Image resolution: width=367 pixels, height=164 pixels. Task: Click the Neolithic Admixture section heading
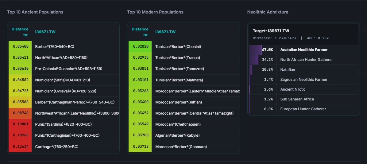tap(268, 12)
